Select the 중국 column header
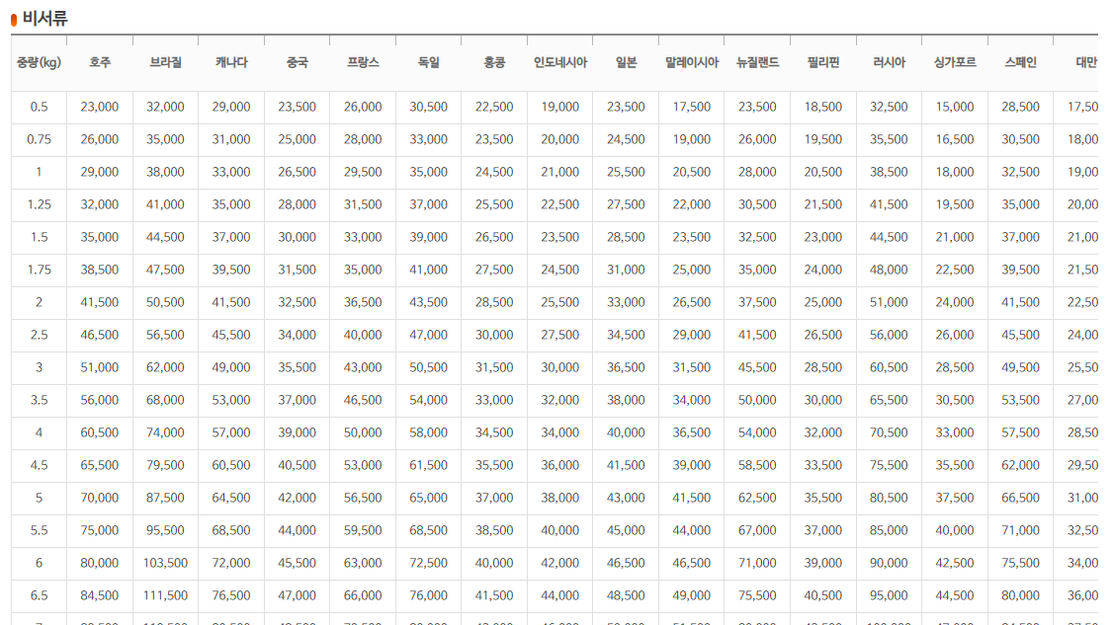1113x625 pixels. pos(296,59)
